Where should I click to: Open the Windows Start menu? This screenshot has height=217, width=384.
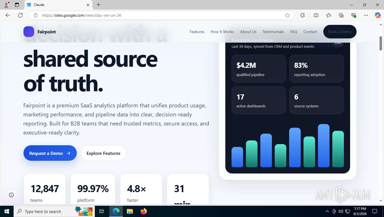[6, 211]
